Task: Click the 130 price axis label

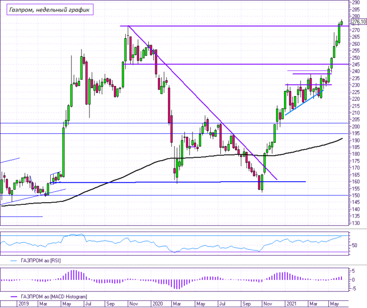Action: tap(356, 223)
